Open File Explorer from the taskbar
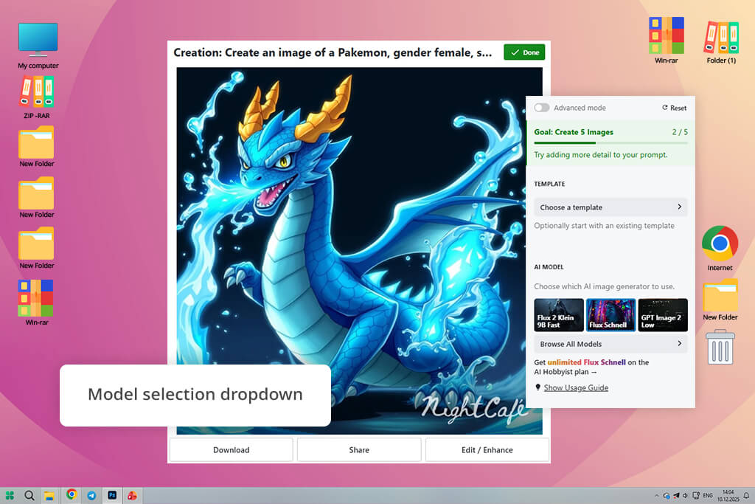The height and width of the screenshot is (504, 755). (49, 495)
